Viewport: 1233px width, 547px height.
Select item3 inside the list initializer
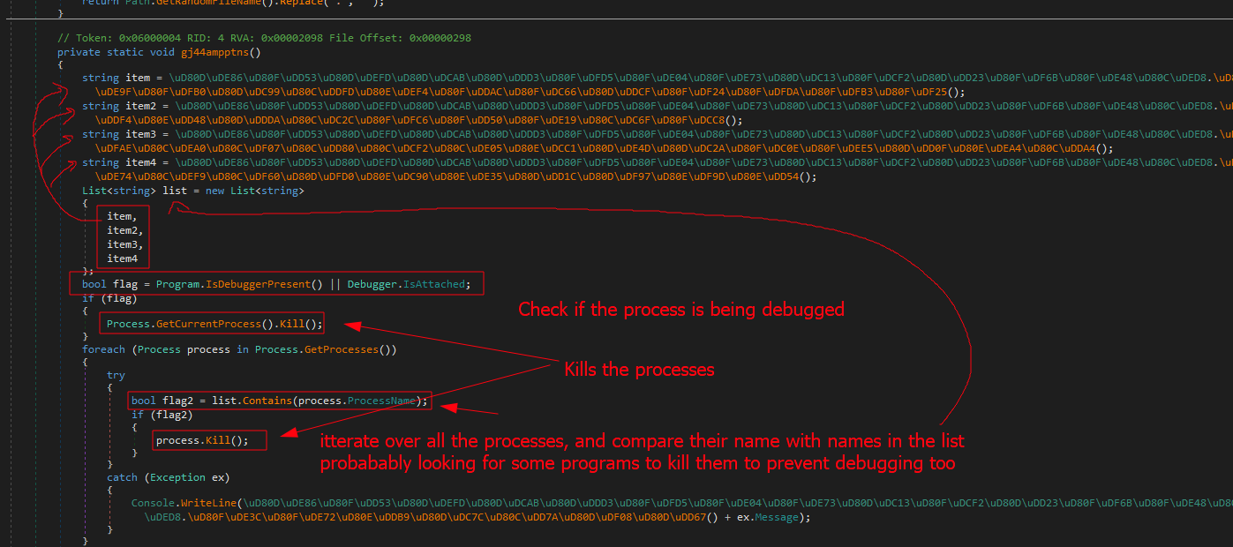(x=122, y=244)
